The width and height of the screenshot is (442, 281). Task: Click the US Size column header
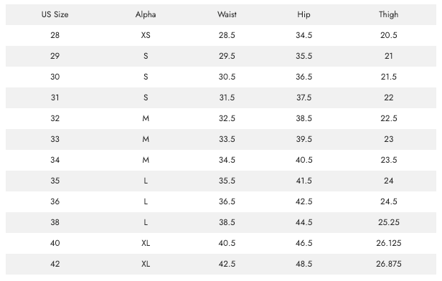tap(55, 14)
